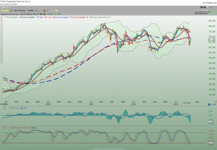The height and width of the screenshot is (150, 217).
Task: Select the 6M time range button
Action: point(104,149)
